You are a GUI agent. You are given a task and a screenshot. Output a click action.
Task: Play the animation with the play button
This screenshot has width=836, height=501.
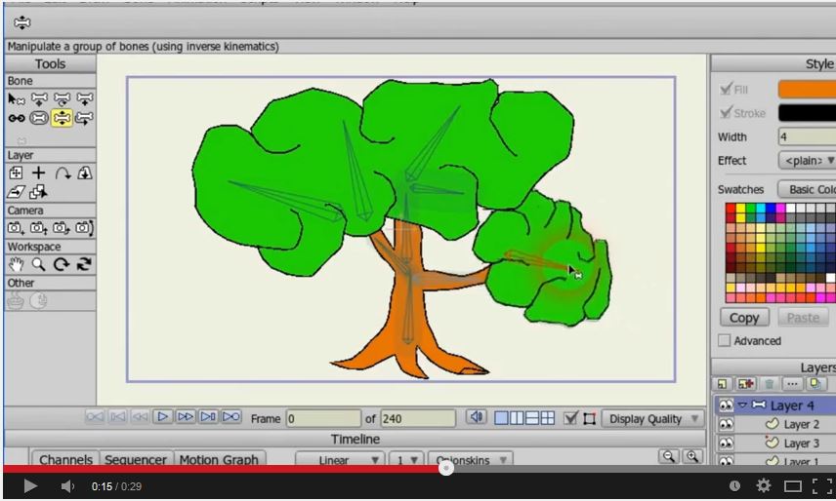coord(163,416)
